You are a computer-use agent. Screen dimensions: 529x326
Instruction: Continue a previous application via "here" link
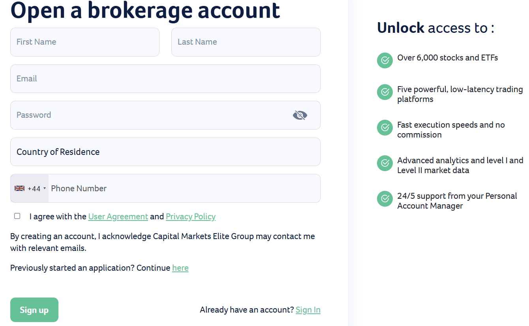(180, 268)
